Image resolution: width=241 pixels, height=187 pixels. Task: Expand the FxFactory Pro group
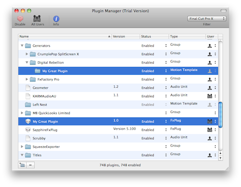[x=27, y=79]
